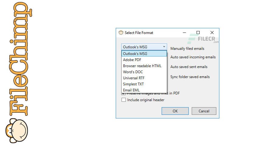Close the Select File Format dialog
The image size is (254, 147).
pos(212,32)
